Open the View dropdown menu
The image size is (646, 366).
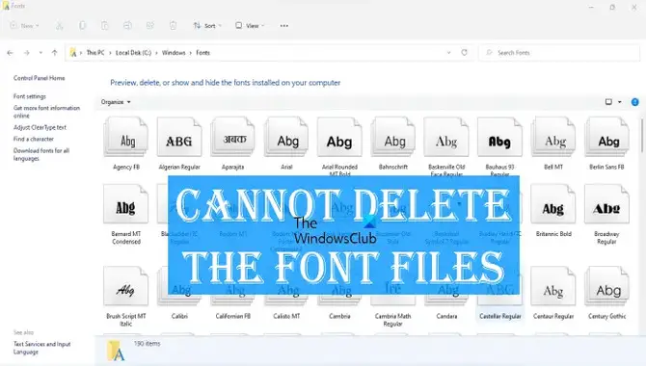pos(250,26)
